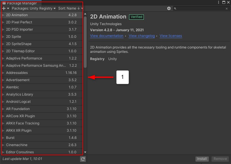Click the Burst version 1.4.6
Screen dimensions: 231x164
[72, 138]
